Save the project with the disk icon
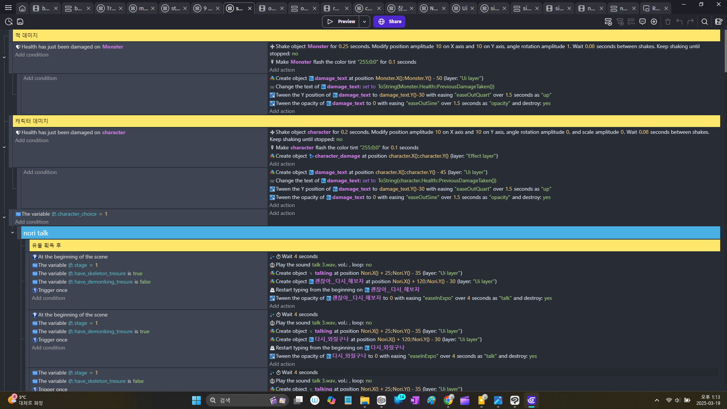Screen dimensions: 727x409 point(20,22)
